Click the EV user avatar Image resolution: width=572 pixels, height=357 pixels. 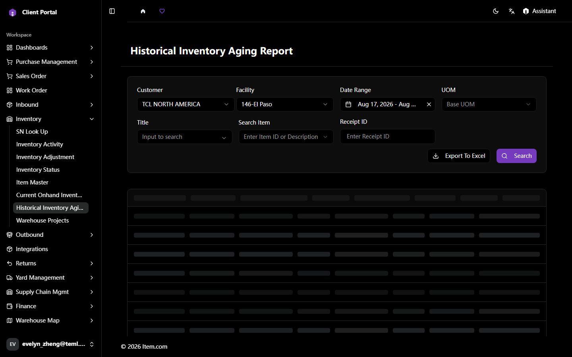pyautogui.click(x=13, y=344)
